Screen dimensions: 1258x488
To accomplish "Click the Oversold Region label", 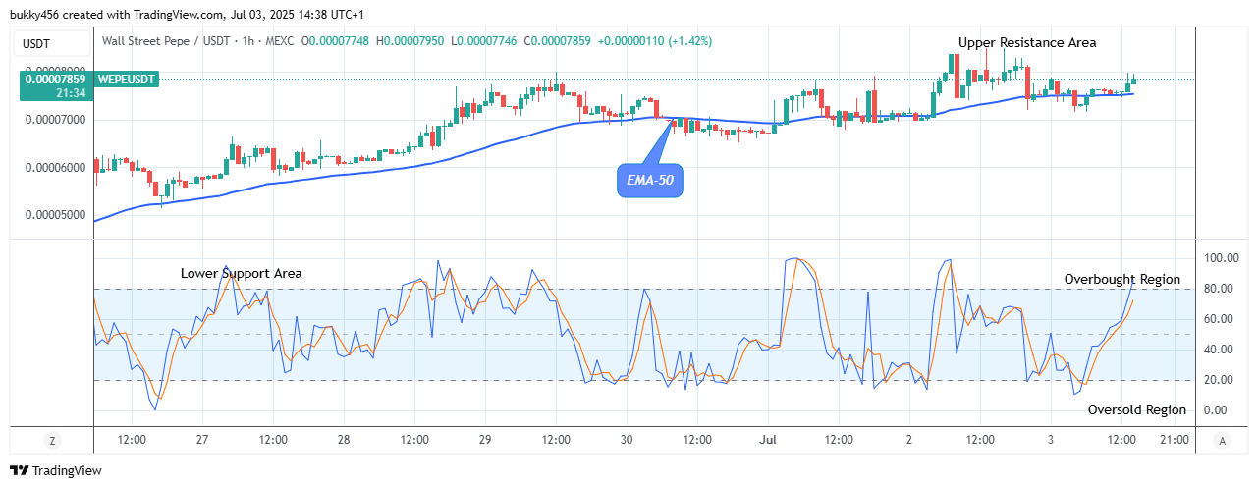I will coord(1137,409).
